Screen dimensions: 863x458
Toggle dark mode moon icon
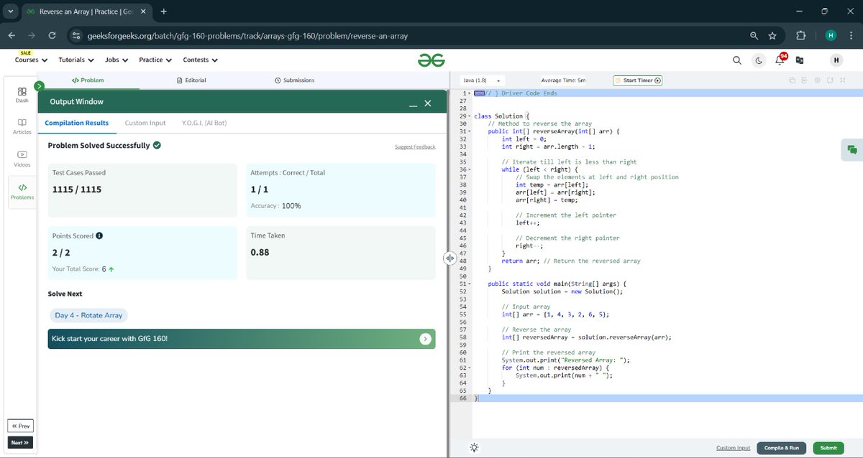759,60
